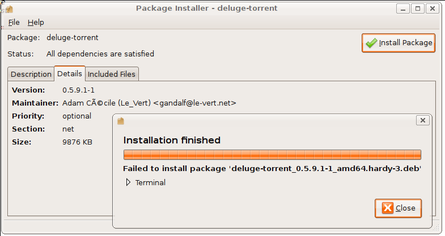The width and height of the screenshot is (445, 236).
Task: Close the Package Installer main window
Action: coord(432,8)
